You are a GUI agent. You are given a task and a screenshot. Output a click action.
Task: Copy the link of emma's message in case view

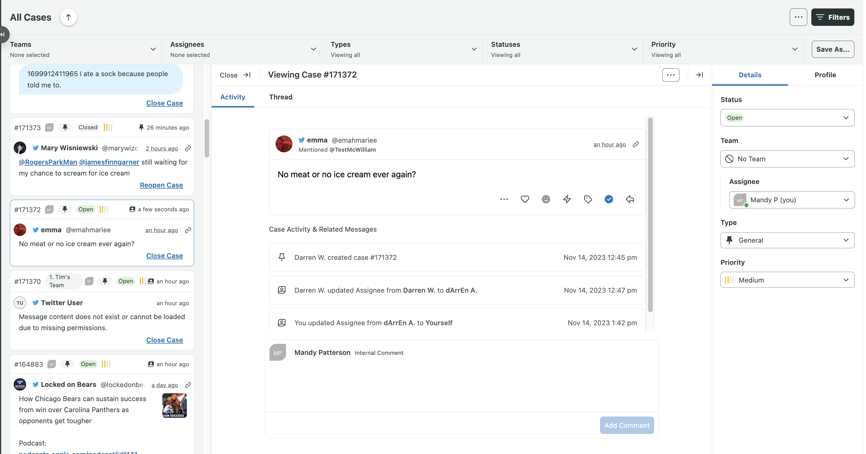pos(635,144)
